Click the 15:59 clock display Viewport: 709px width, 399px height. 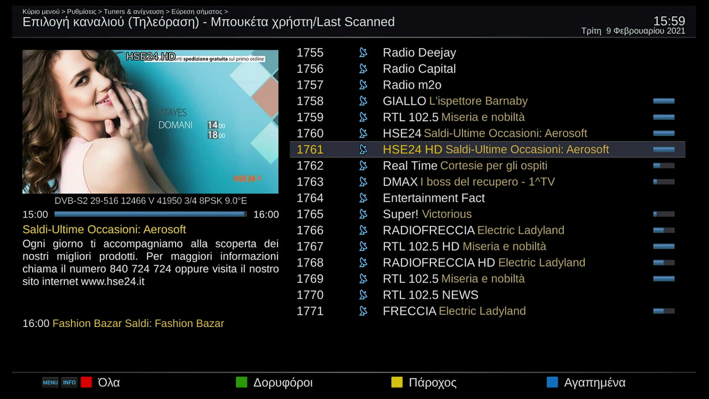669,21
